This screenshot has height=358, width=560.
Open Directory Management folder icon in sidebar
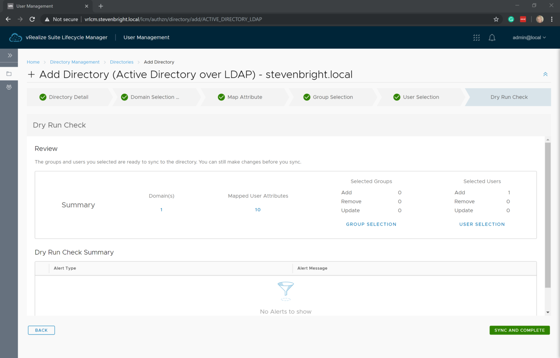pyautogui.click(x=9, y=74)
